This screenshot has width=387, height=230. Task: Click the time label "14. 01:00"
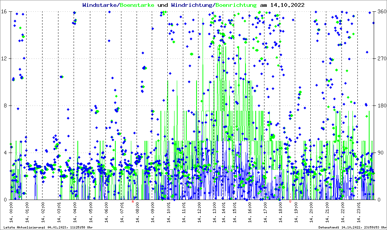click(27, 212)
